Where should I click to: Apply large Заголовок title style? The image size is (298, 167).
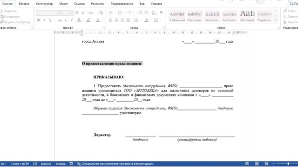[247, 17]
